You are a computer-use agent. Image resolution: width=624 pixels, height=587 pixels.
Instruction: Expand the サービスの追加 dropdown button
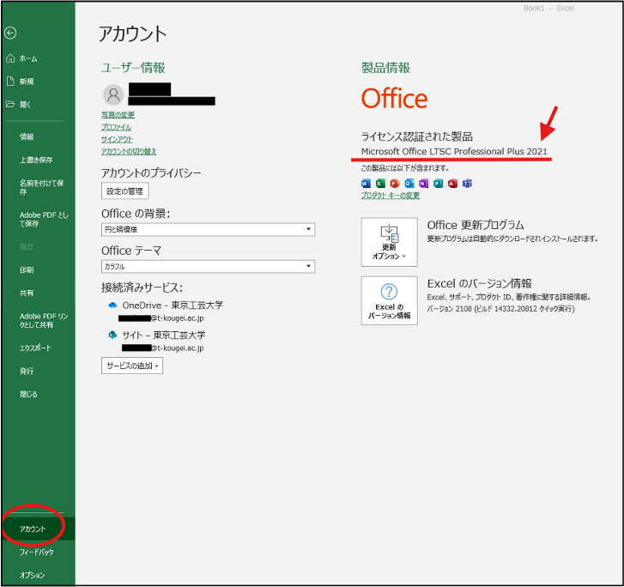[132, 366]
